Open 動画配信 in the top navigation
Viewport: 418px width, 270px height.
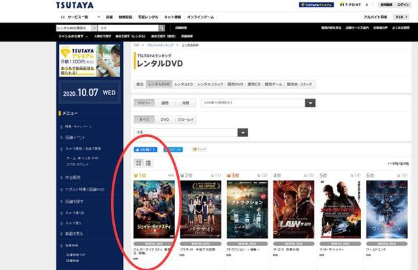125,17
